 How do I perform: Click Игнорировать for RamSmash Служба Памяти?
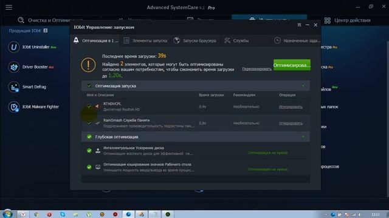[x=291, y=123]
